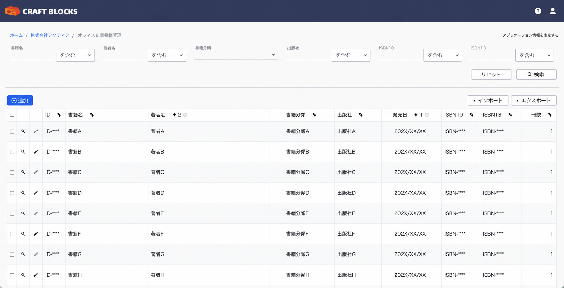
Task: Select the 書籍E row checkbox
Action: [12, 214]
